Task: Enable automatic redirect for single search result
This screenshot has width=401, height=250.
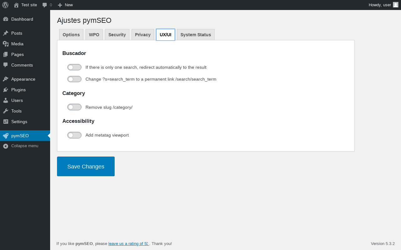Action: click(74, 67)
